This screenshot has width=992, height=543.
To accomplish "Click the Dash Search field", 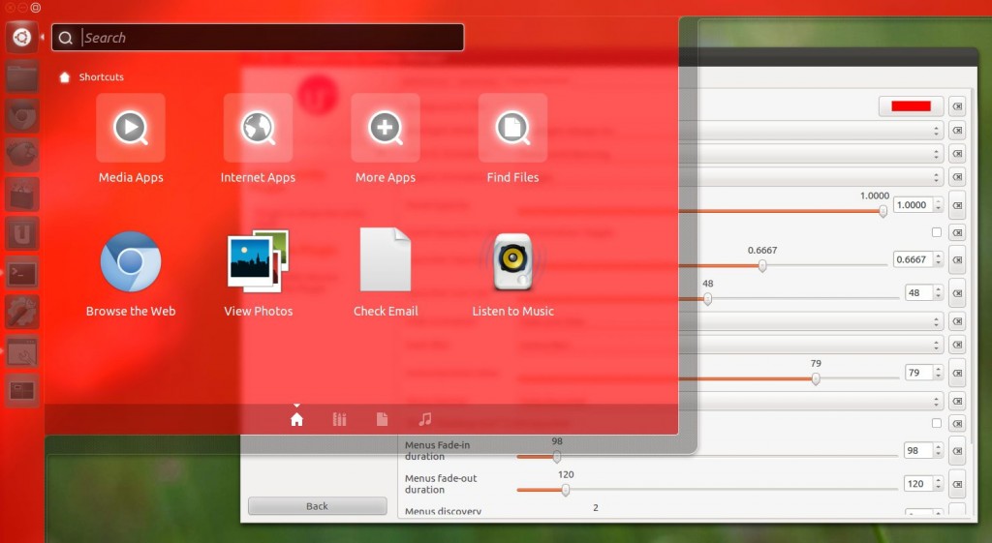I will 269,38.
